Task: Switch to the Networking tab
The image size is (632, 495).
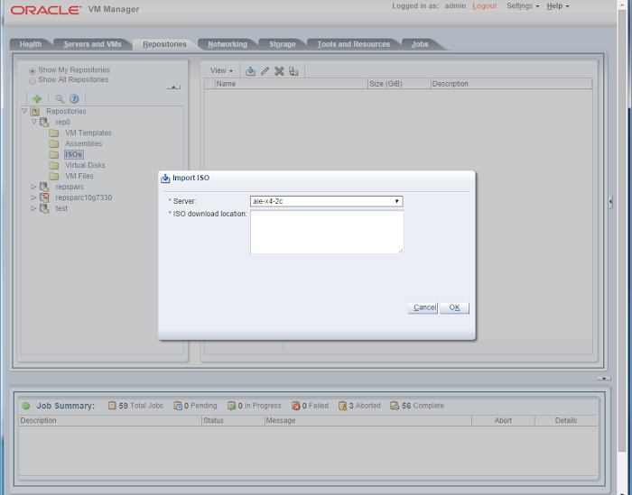Action: [x=228, y=44]
